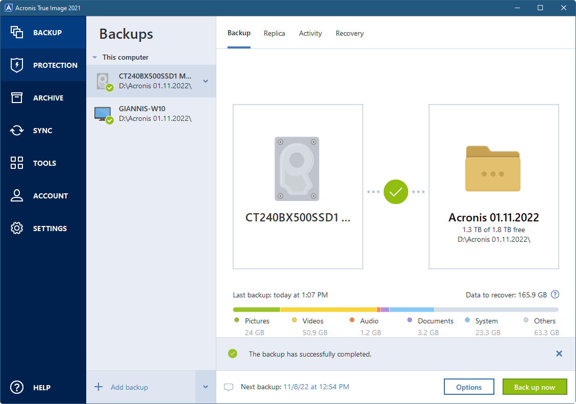576x404 pixels.
Task: Open the Help question mark icon
Action: point(16,387)
